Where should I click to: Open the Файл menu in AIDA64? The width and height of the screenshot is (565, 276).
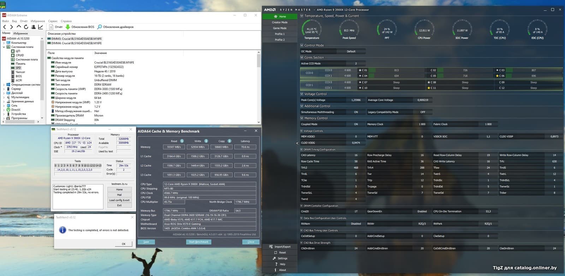pyautogui.click(x=5, y=21)
